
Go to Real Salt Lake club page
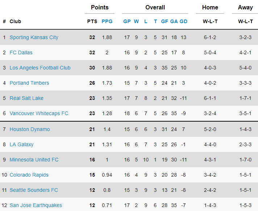coord(26,98)
